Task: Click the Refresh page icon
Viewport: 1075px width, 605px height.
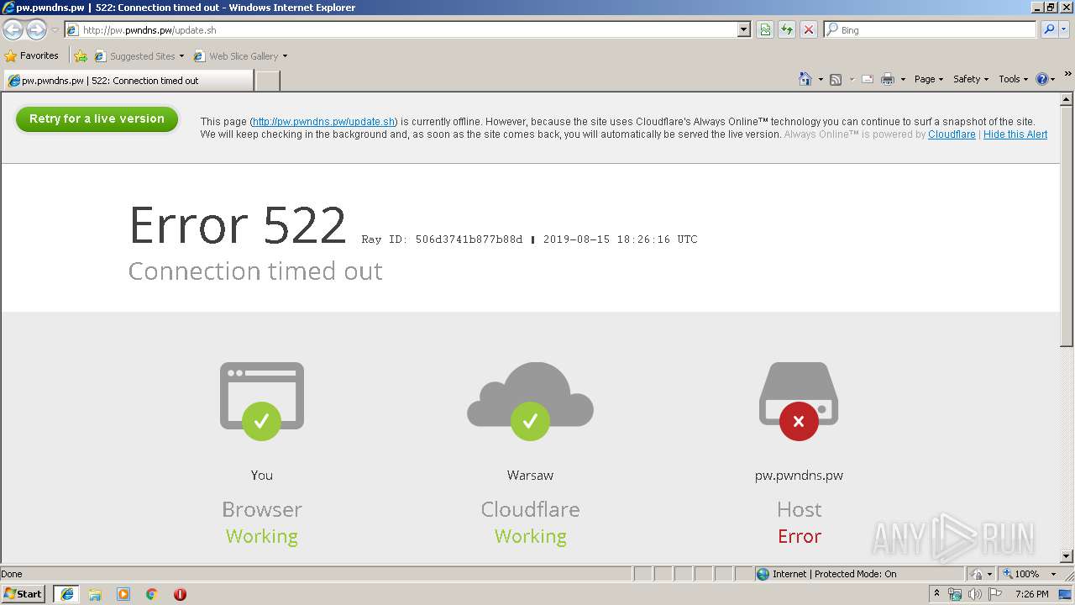Action: (787, 29)
